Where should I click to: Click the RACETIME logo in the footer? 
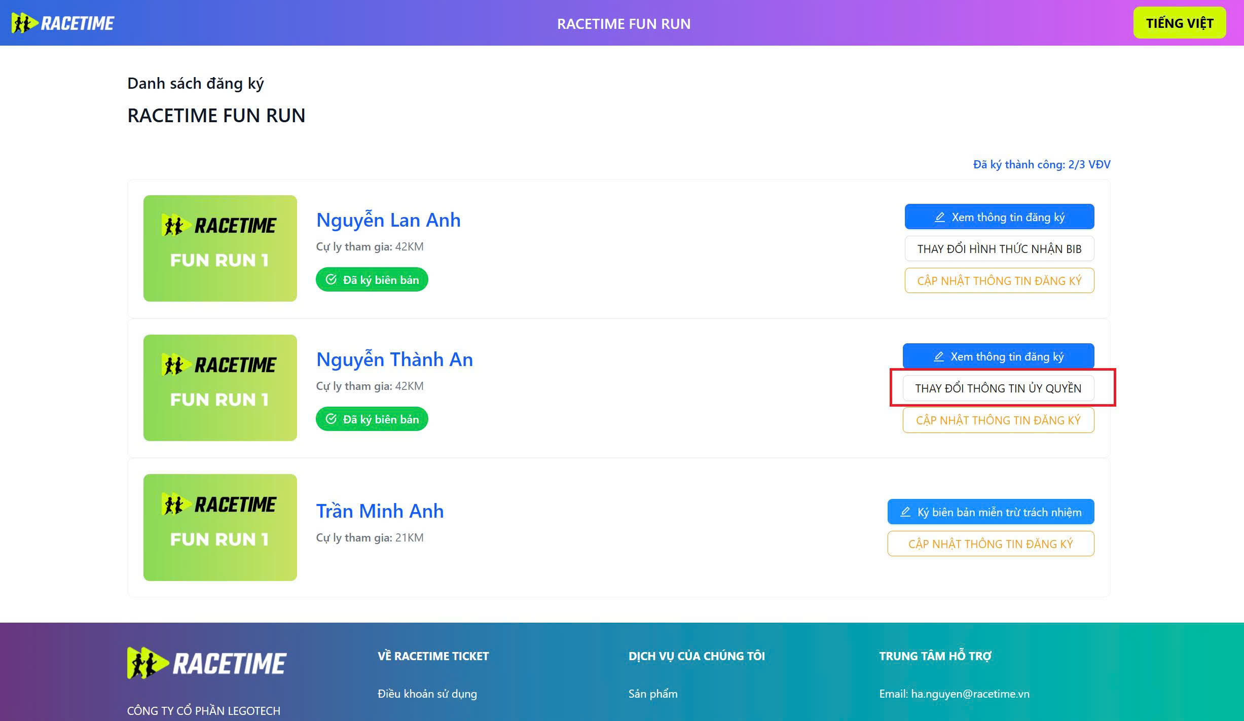(x=207, y=663)
